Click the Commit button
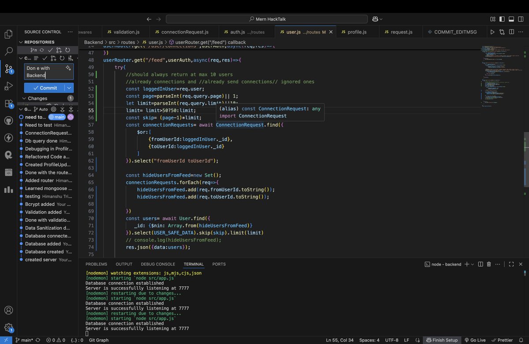This screenshot has height=344, width=529. click(x=45, y=88)
